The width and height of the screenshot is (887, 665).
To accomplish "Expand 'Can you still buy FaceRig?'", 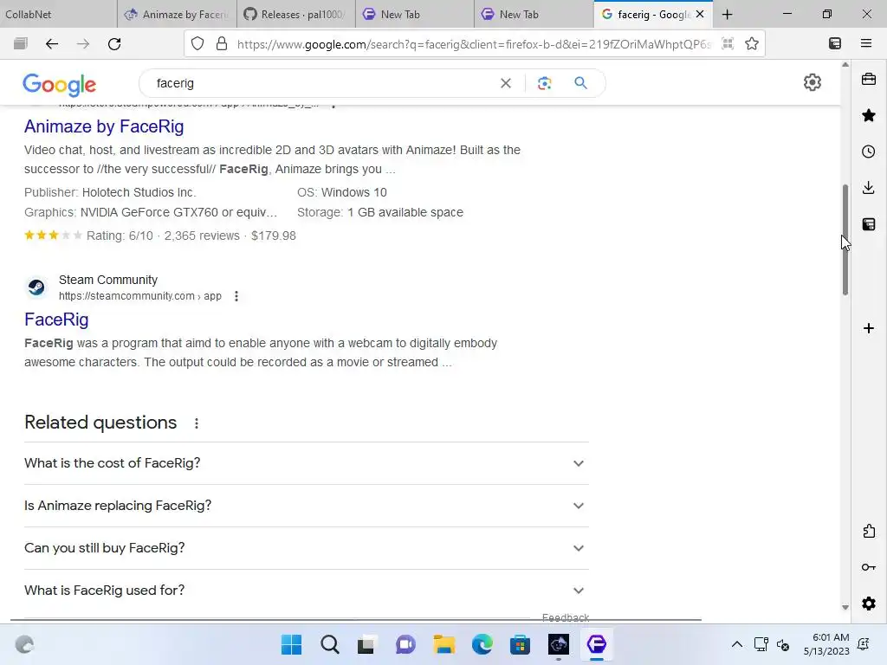I will click(307, 548).
